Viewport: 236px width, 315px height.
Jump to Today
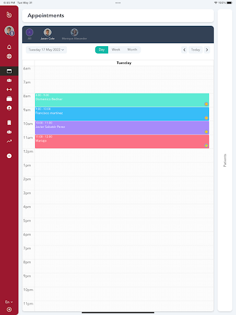(x=195, y=50)
